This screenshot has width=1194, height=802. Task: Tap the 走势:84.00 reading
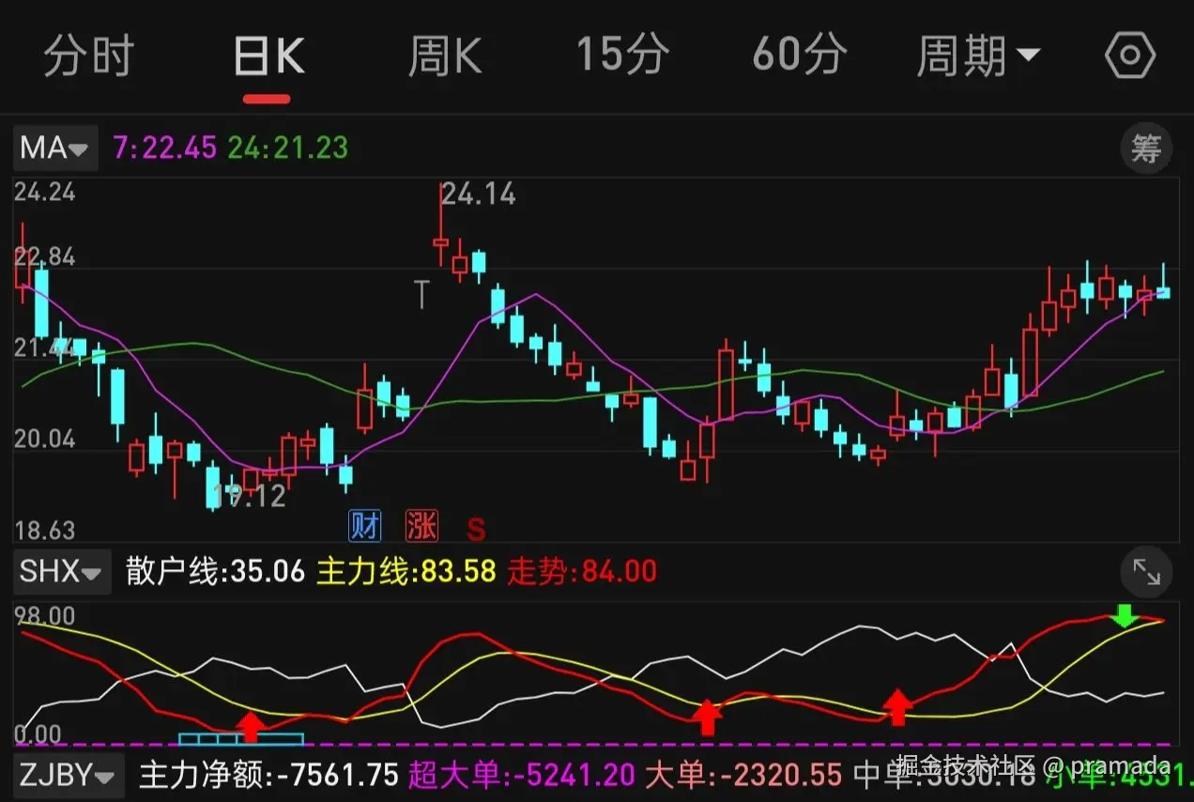[x=582, y=571]
